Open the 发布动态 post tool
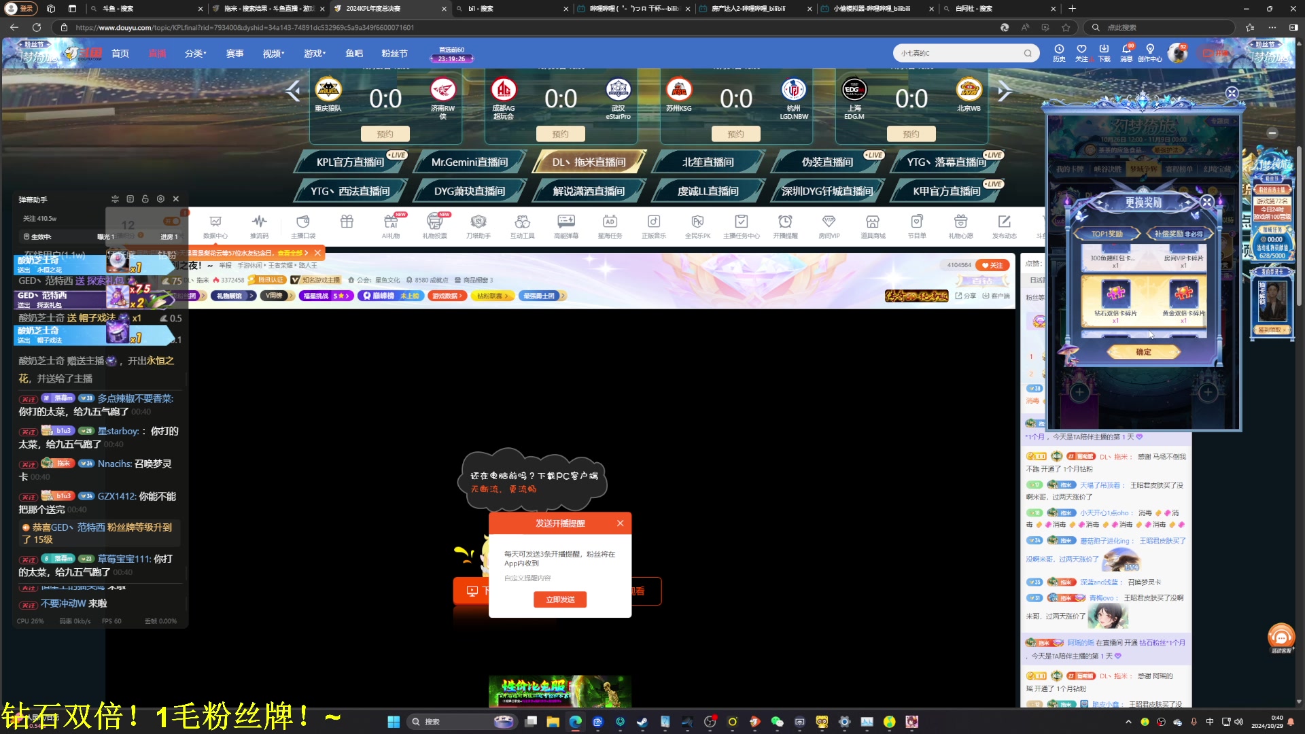The height and width of the screenshot is (734, 1305). click(x=1005, y=226)
